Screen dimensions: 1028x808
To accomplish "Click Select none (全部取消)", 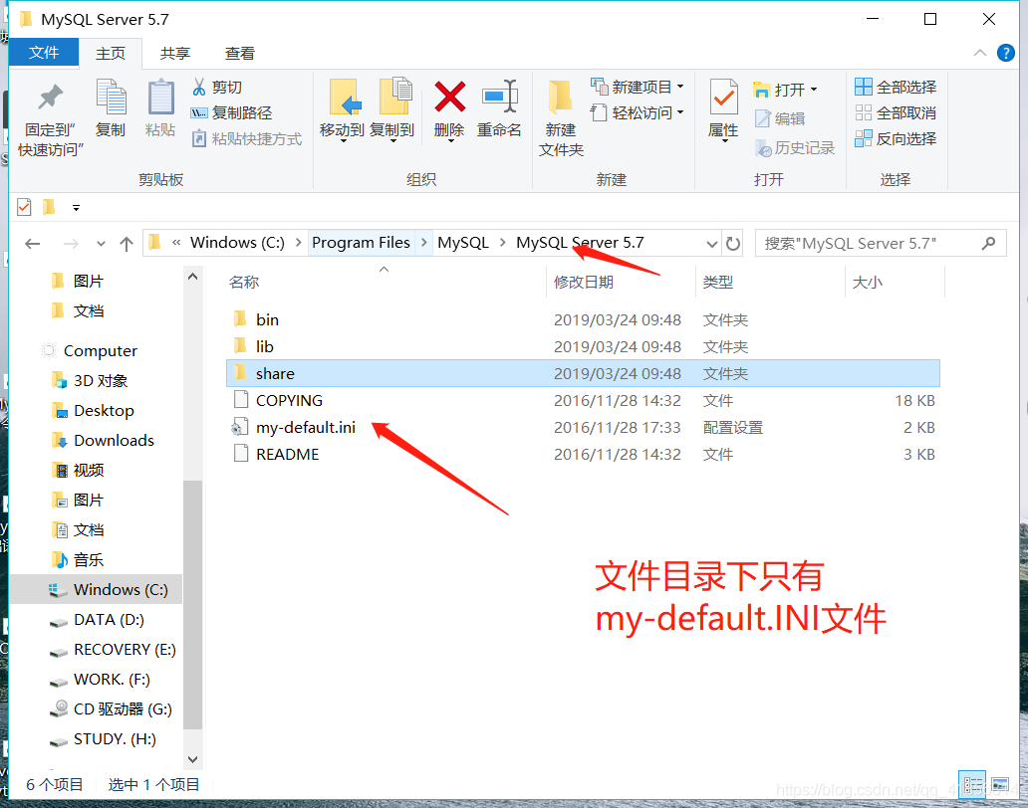I will (896, 112).
